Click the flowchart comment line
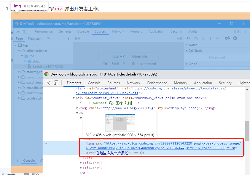 (x=109, y=103)
